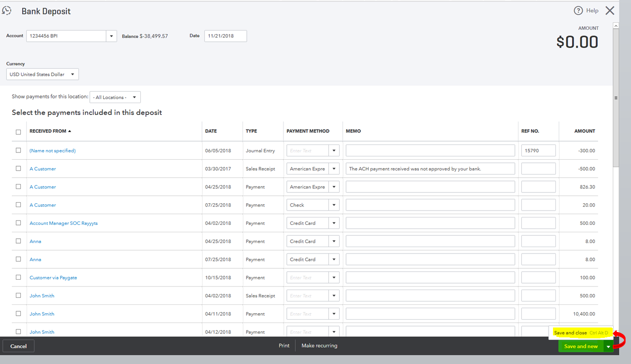631x364 pixels.
Task: Open the (Name not specified) journal entry link
Action: point(52,150)
